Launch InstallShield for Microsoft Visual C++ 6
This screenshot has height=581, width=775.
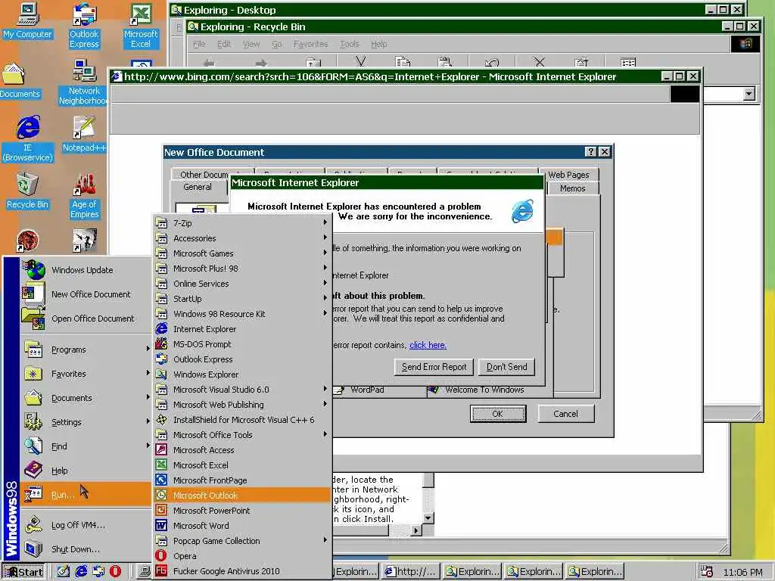tap(241, 420)
